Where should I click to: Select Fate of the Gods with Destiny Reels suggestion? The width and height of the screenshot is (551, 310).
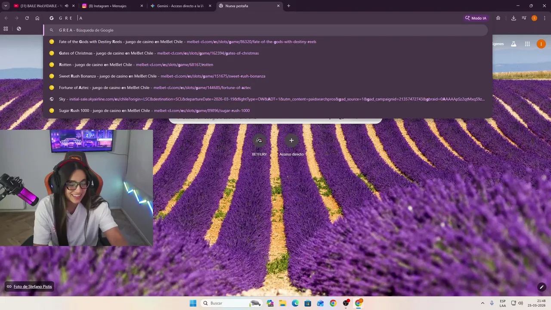[266, 42]
